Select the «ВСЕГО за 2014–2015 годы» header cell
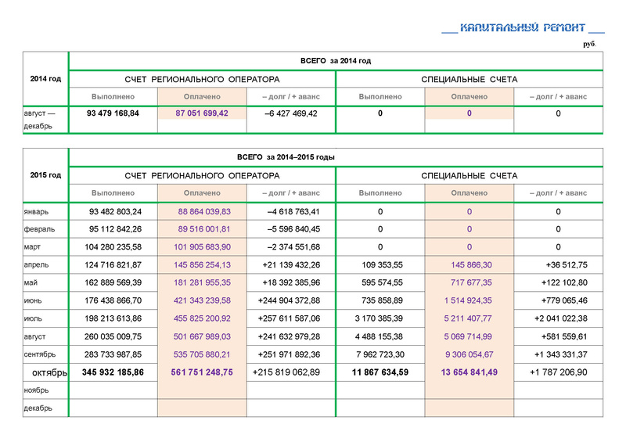This screenshot has width=626, height=442. point(336,157)
